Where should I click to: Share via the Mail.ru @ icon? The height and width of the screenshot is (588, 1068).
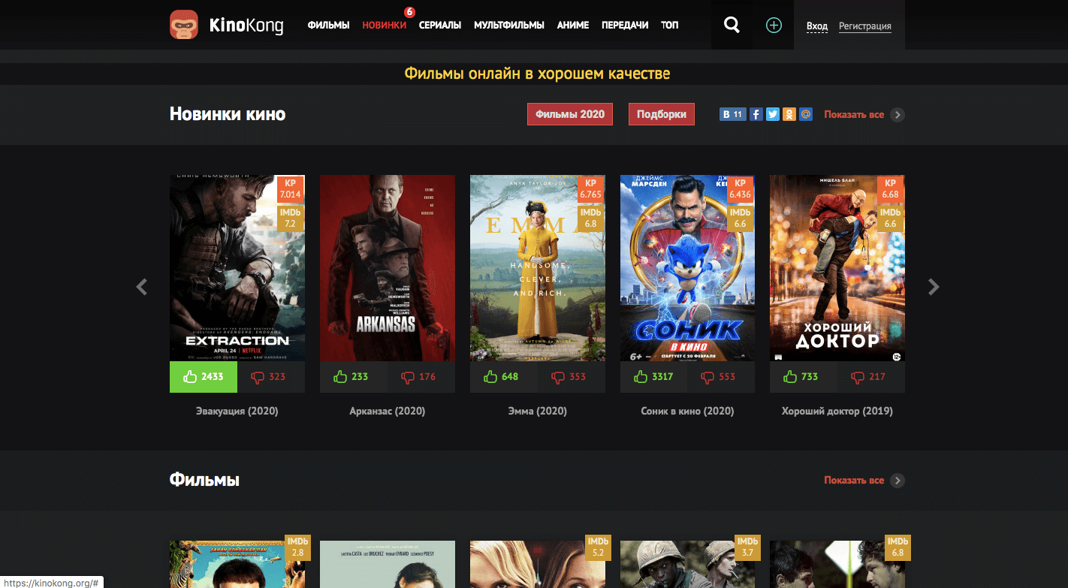806,115
